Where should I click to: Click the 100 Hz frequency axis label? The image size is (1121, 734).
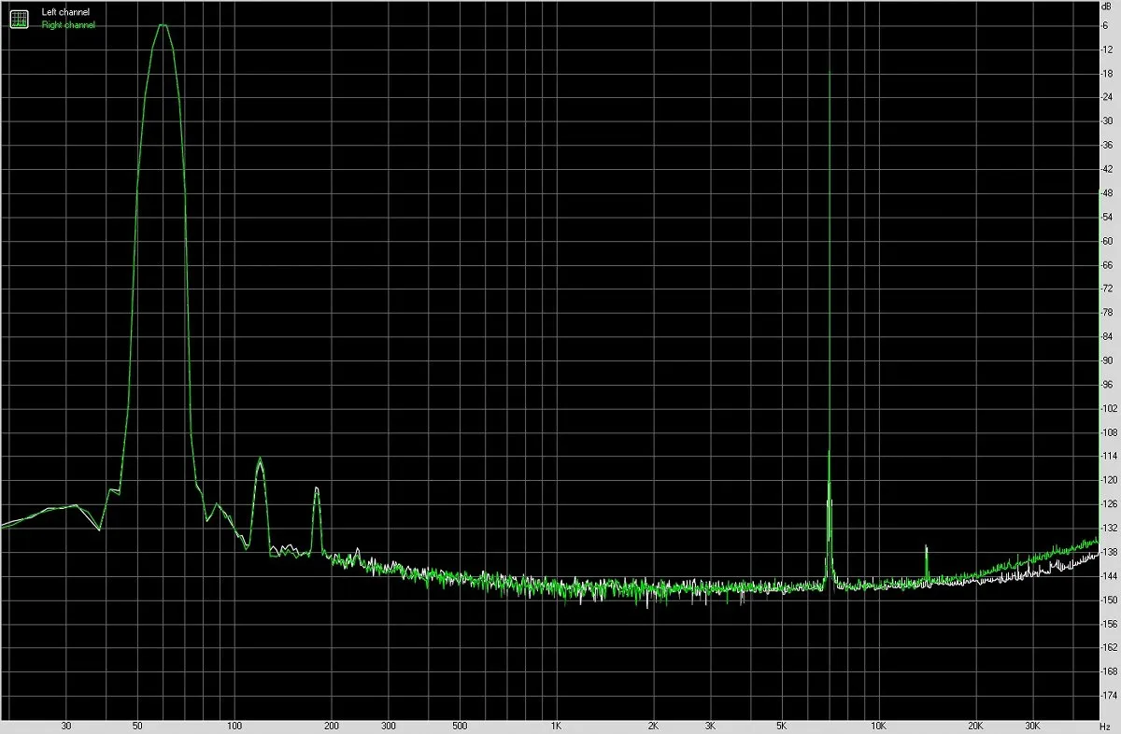[234, 725]
